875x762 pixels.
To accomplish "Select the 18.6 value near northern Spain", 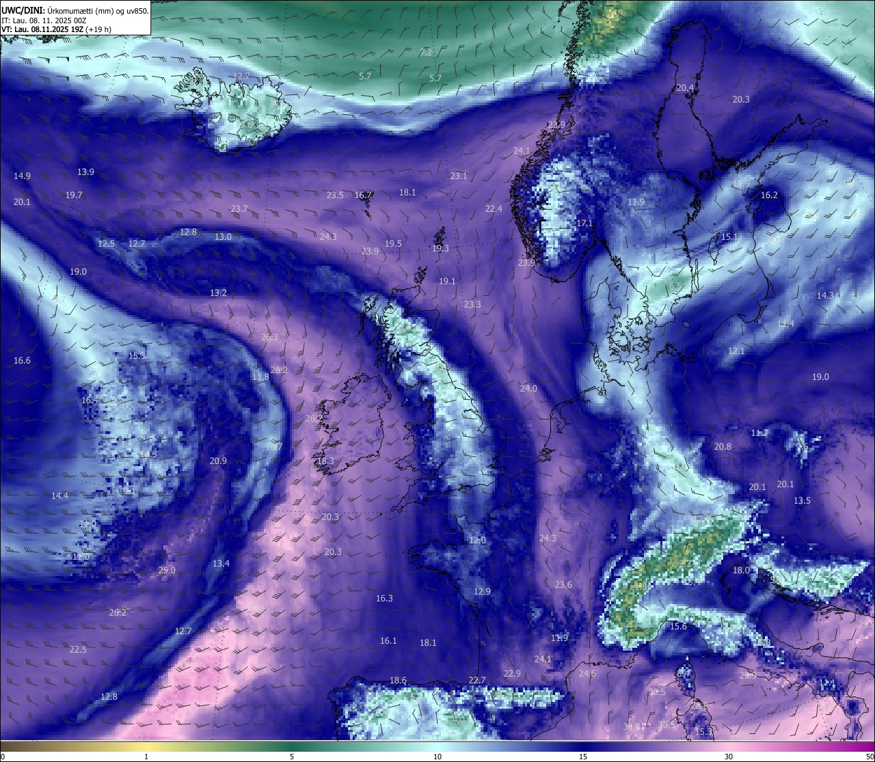I will coord(398,680).
